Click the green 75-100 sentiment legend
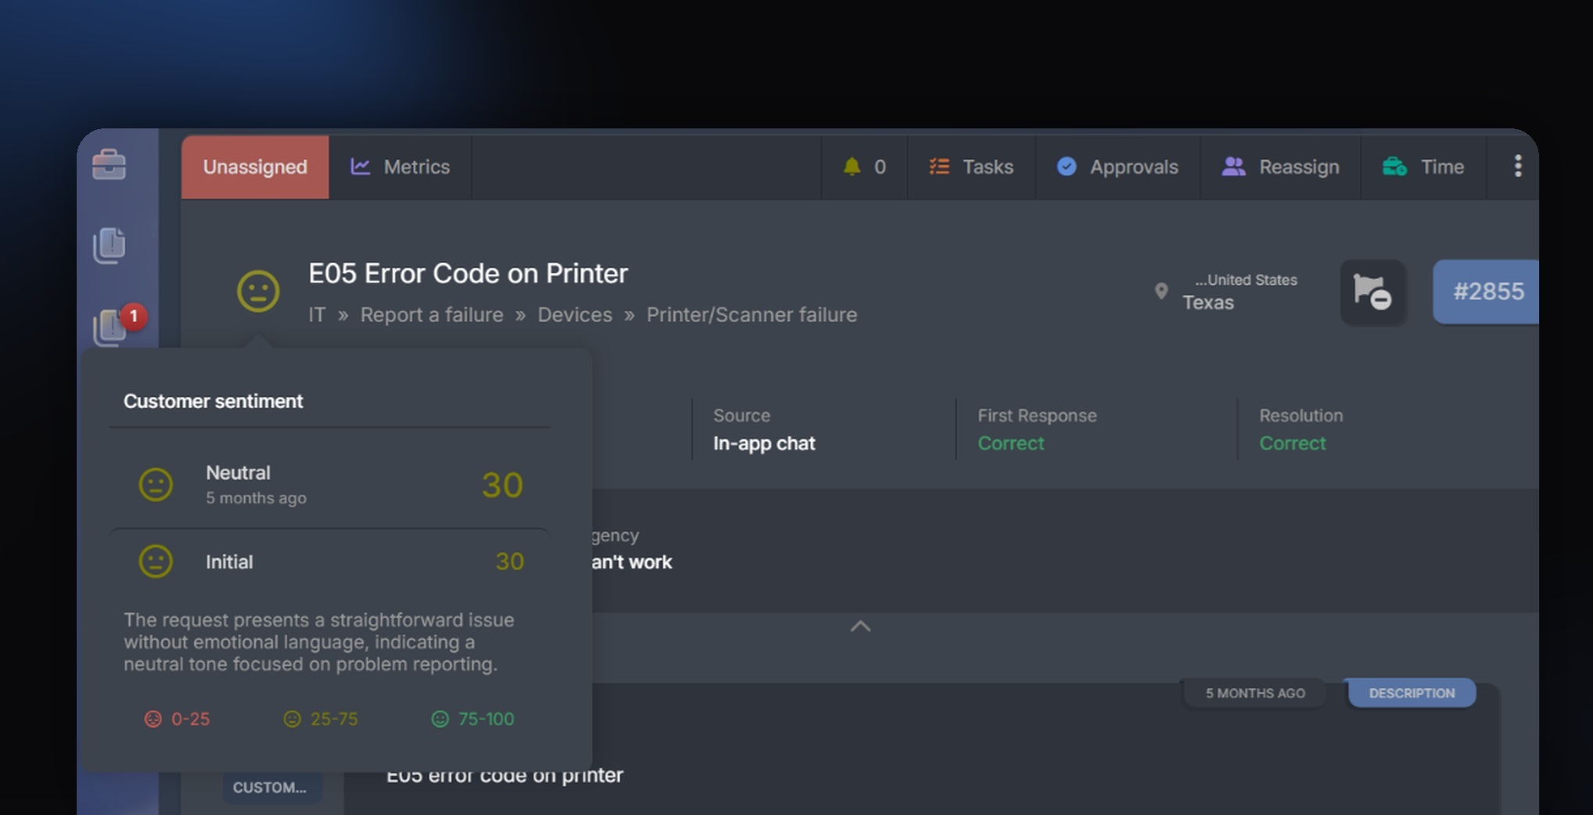1593x815 pixels. point(473,719)
